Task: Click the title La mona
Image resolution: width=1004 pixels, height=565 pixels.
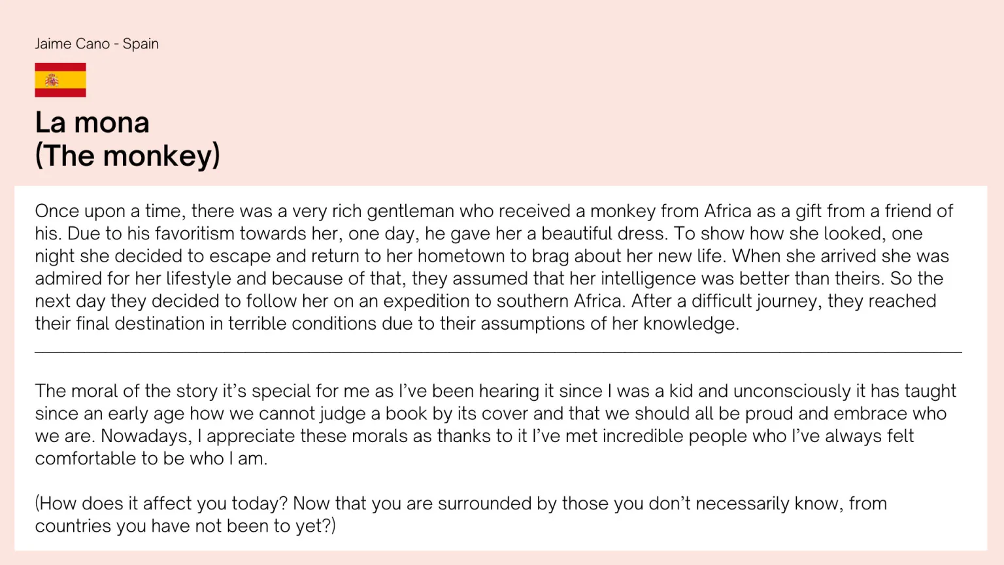Action: [92, 122]
